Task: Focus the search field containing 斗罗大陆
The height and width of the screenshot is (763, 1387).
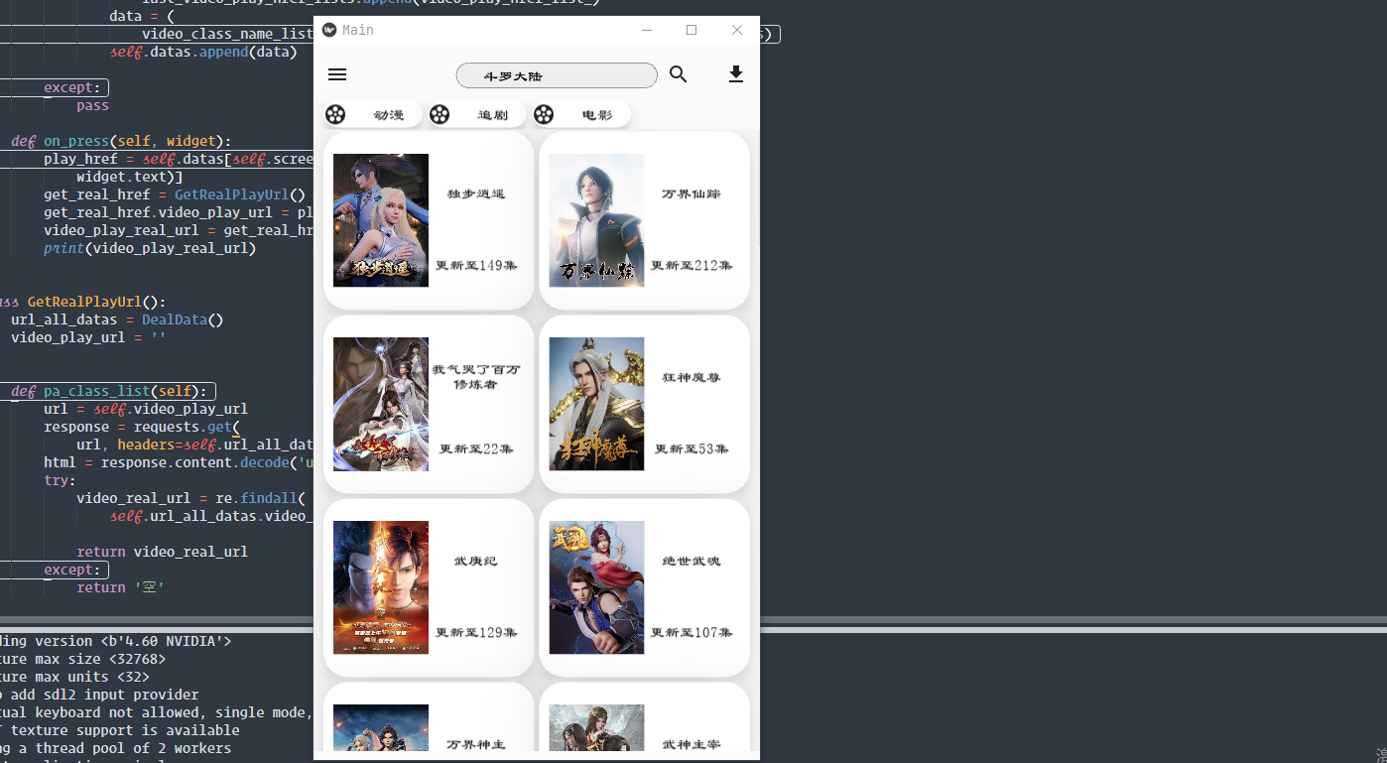Action: [x=557, y=75]
